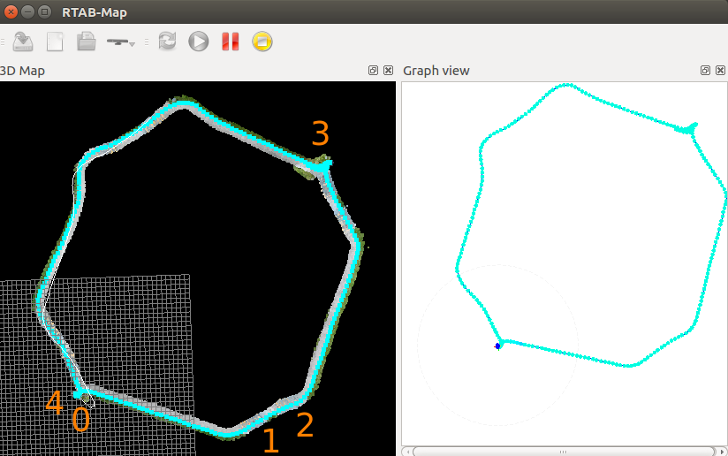Open the camera source selection dropdown
Image resolution: width=728 pixels, height=456 pixels.
[x=121, y=42]
